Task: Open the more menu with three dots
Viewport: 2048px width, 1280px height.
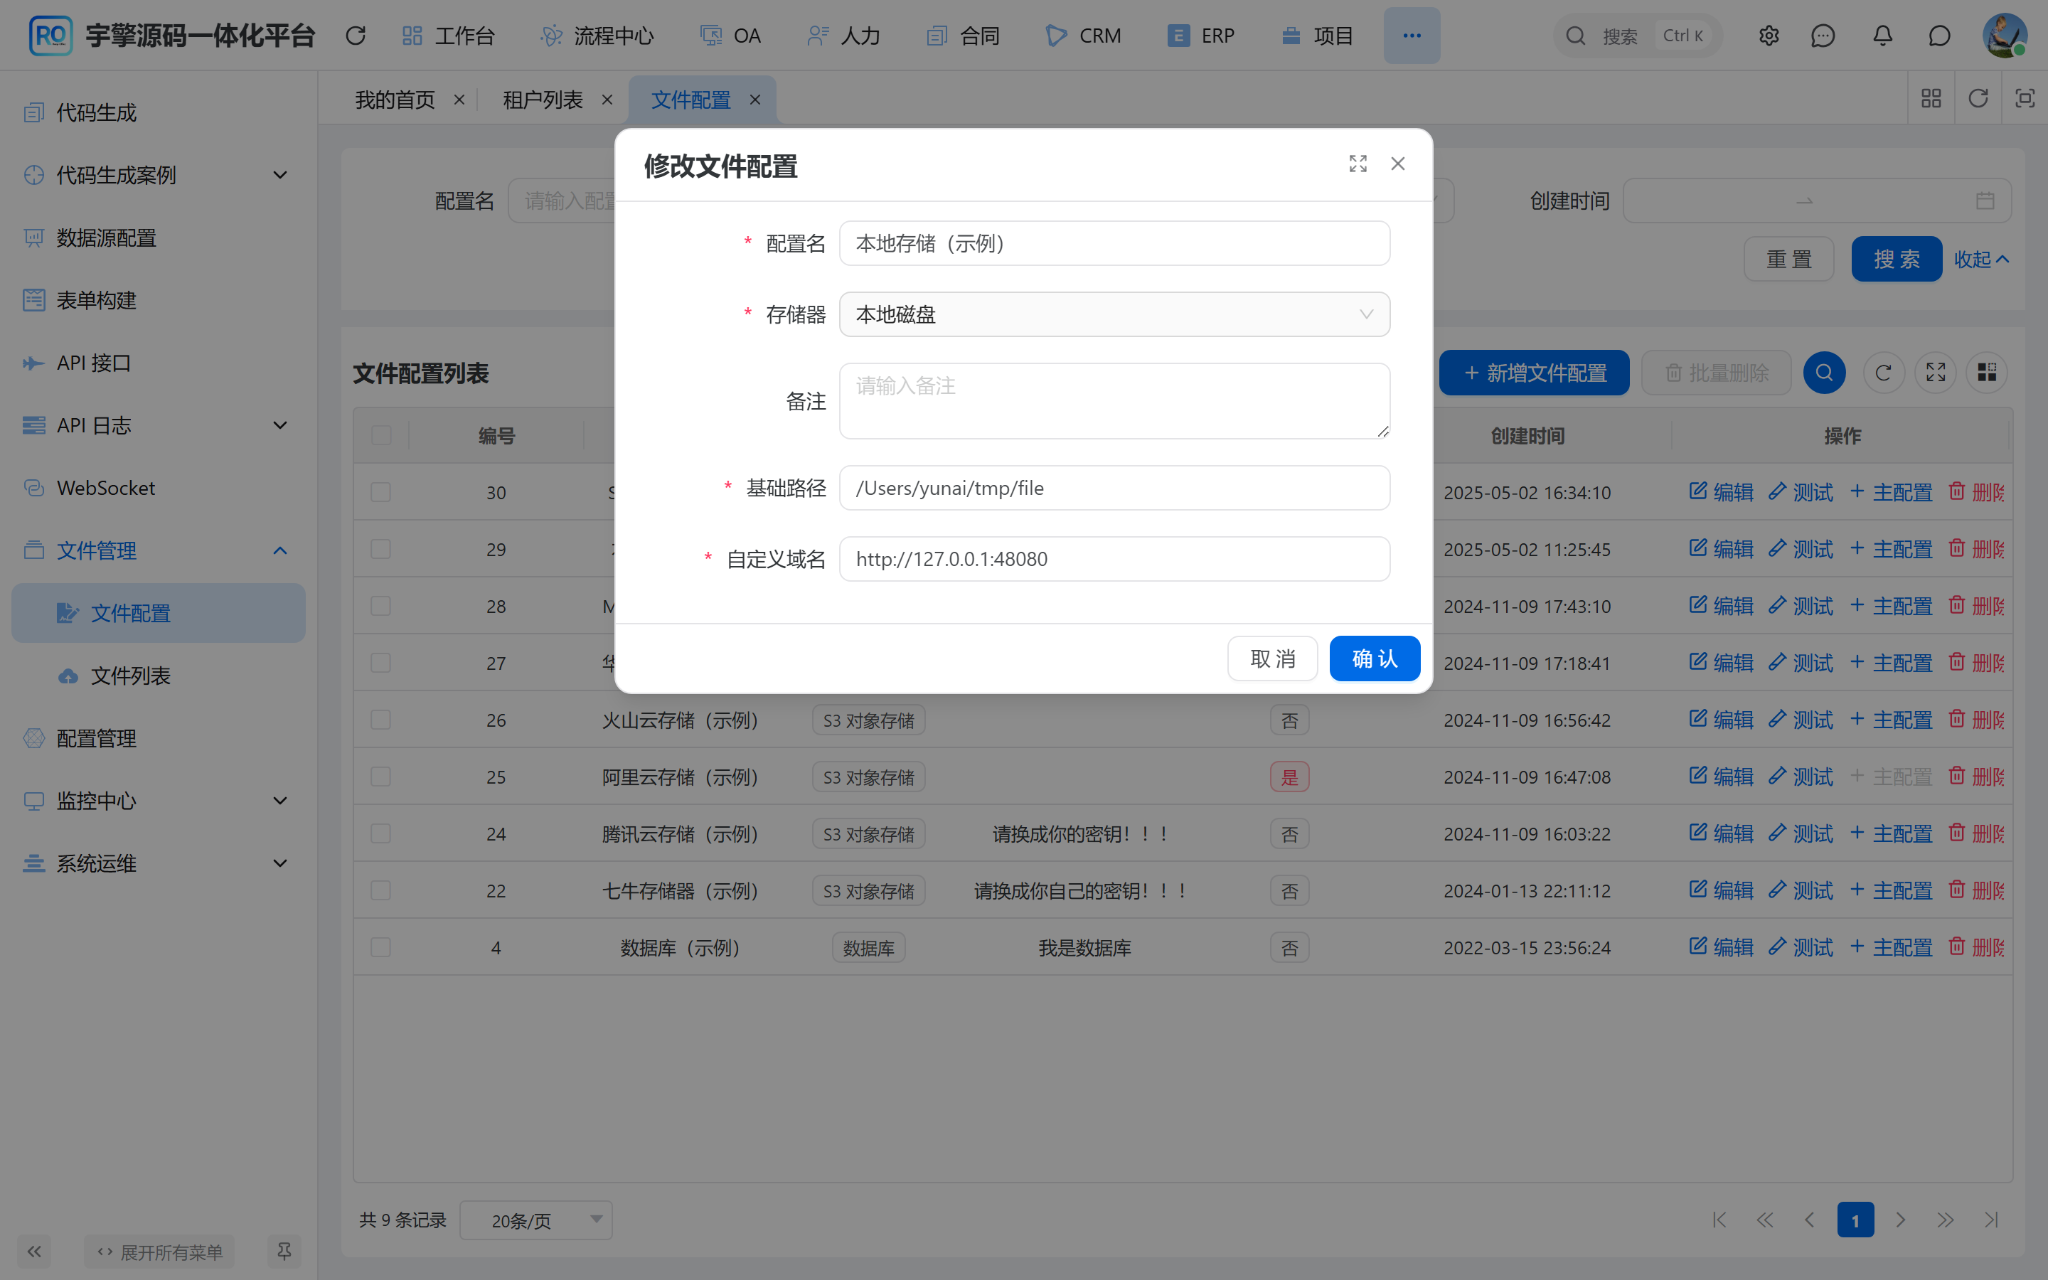Action: point(1412,36)
